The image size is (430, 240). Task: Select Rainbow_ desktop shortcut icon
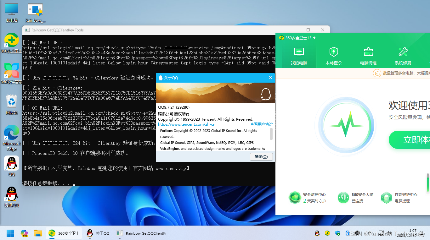(x=35, y=13)
